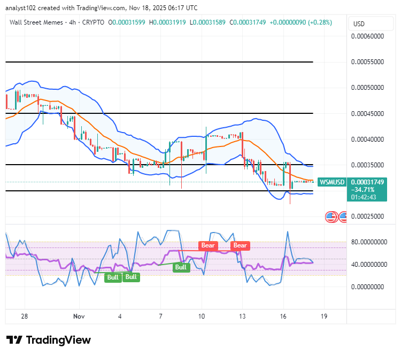Click the close value C0.00031749
This screenshot has width=401, height=356.
click(x=248, y=22)
